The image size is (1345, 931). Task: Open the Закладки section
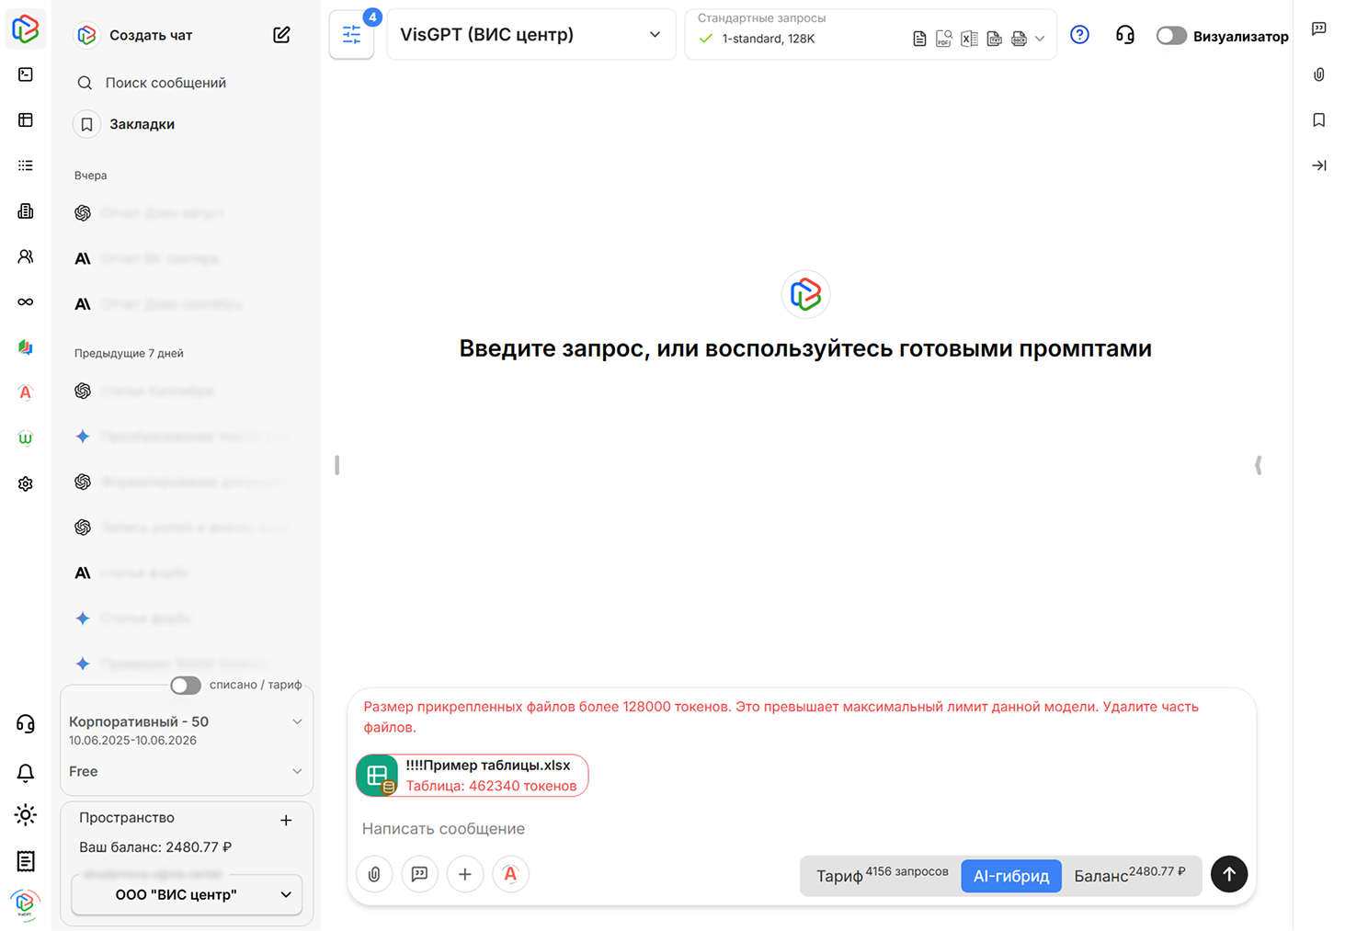pyautogui.click(x=142, y=123)
